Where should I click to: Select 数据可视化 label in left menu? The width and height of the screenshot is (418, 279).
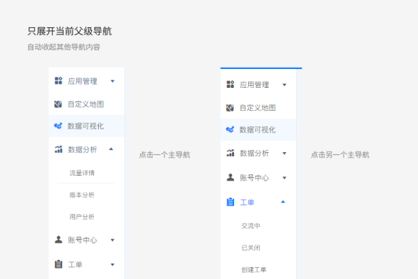coord(86,126)
